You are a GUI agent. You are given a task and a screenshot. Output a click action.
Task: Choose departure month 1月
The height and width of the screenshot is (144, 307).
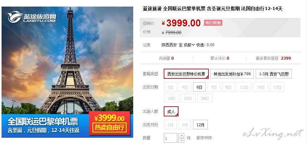(170, 125)
